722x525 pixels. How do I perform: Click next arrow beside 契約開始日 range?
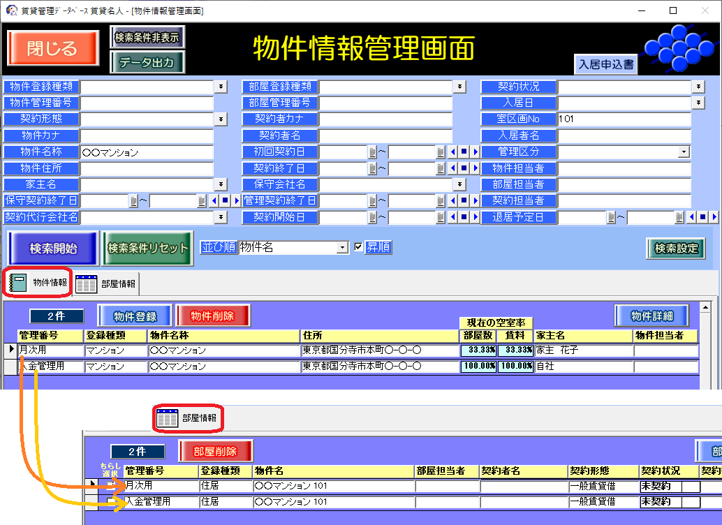(475, 217)
